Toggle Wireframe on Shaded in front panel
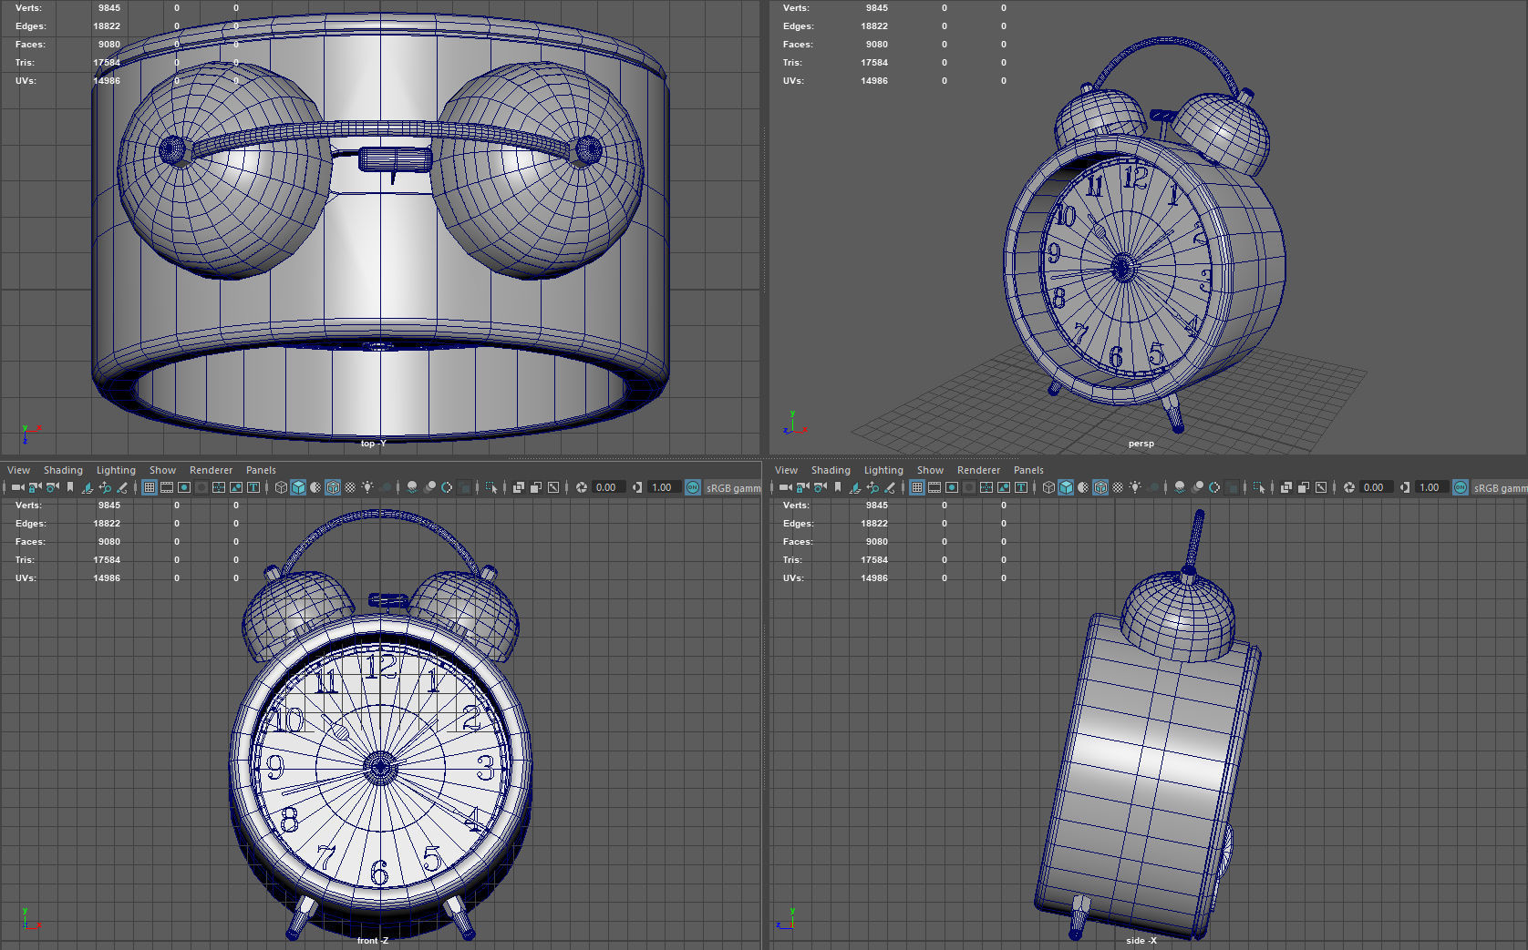This screenshot has height=950, width=1528. point(332,487)
